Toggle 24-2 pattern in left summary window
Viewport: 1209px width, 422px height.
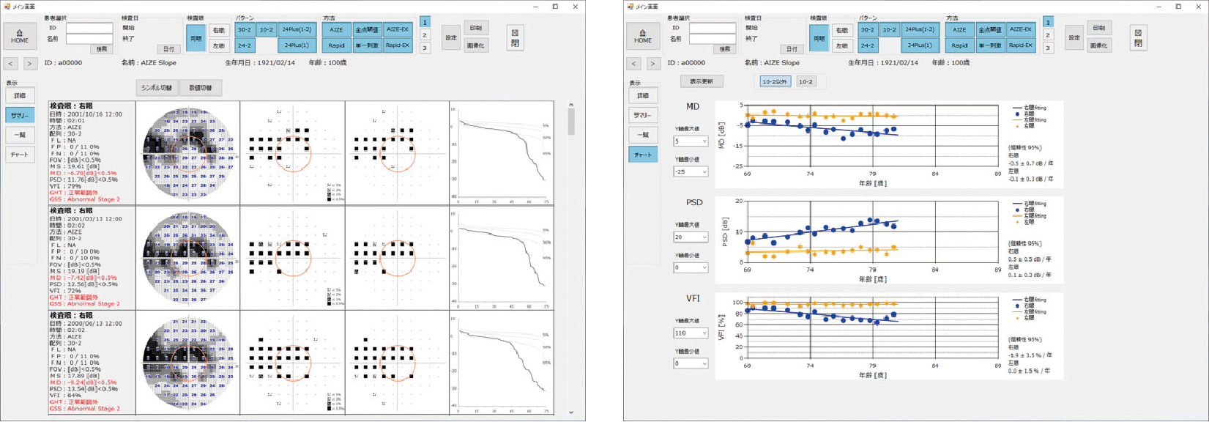coord(245,45)
